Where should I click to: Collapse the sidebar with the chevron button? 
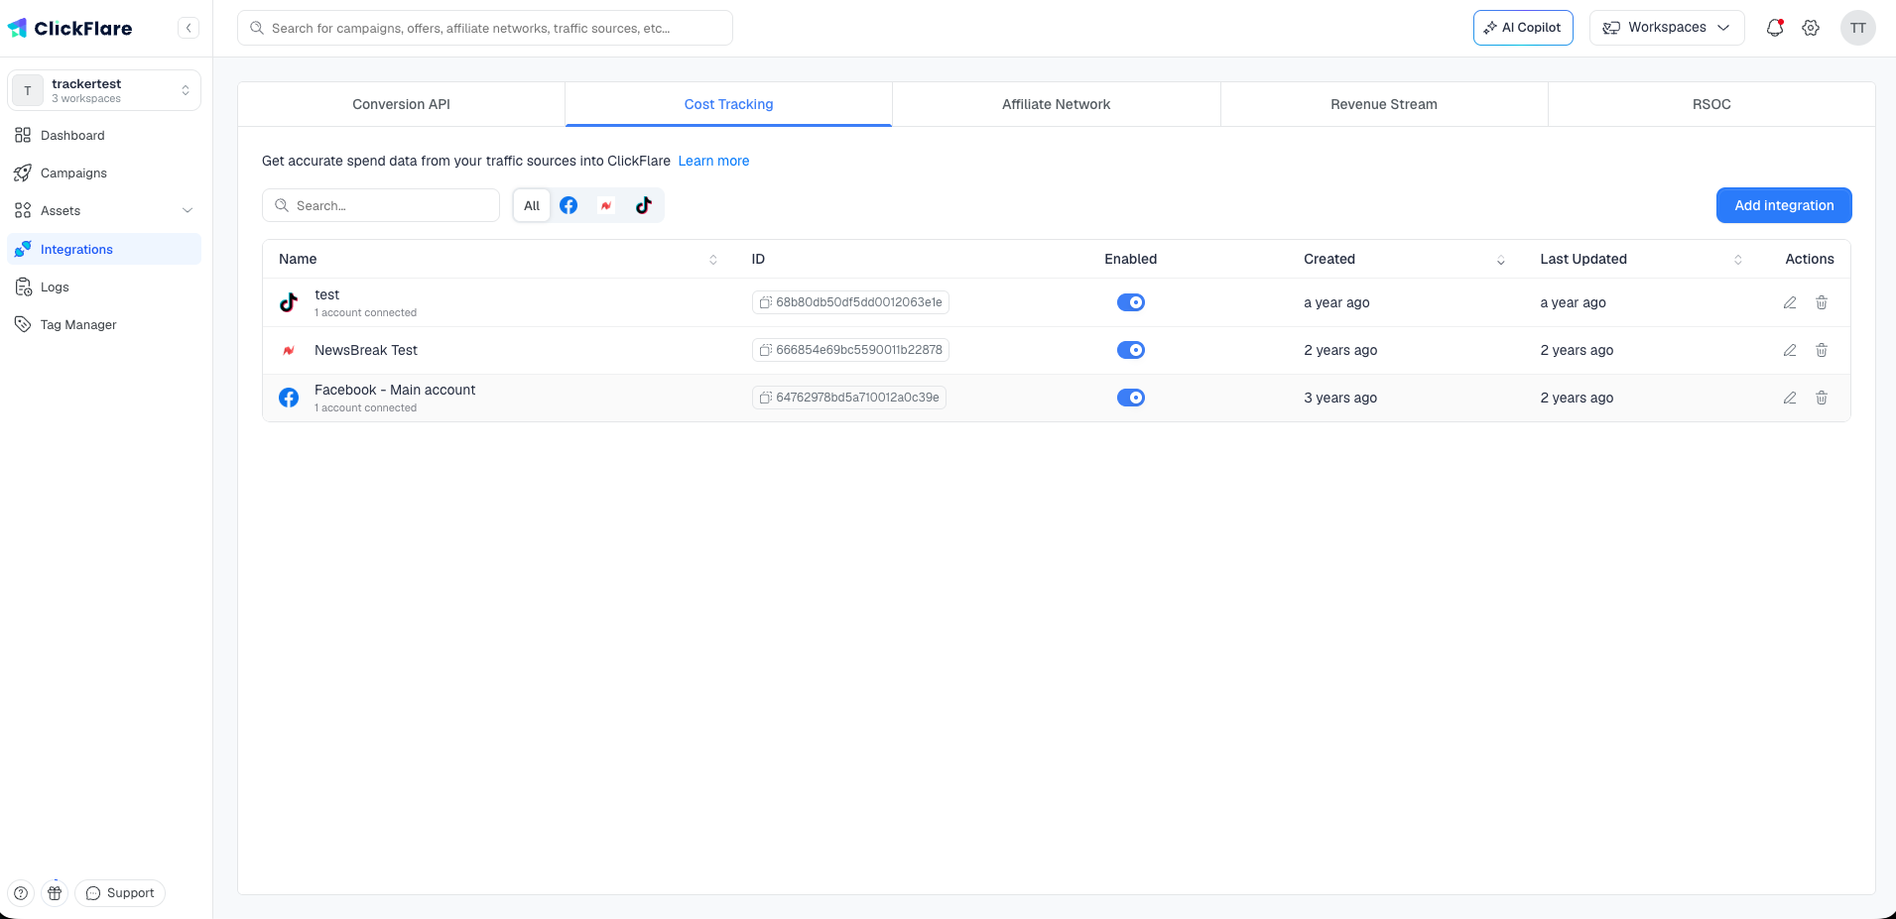(189, 28)
